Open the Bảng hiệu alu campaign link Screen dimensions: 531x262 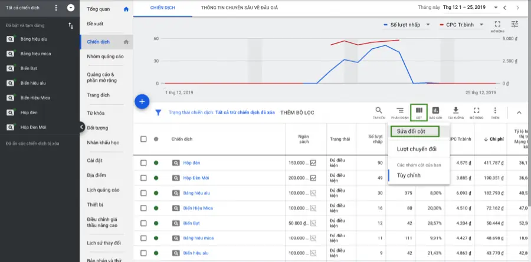(198, 193)
